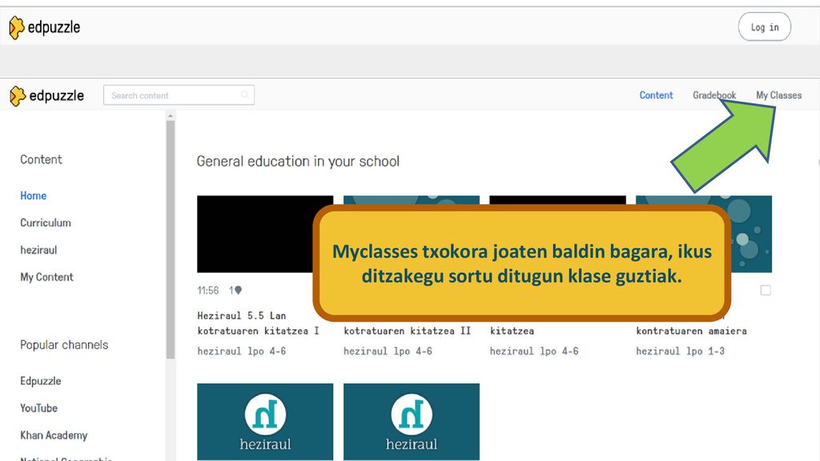Open the Gradebook tab
The width and height of the screenshot is (820, 461).
point(714,95)
